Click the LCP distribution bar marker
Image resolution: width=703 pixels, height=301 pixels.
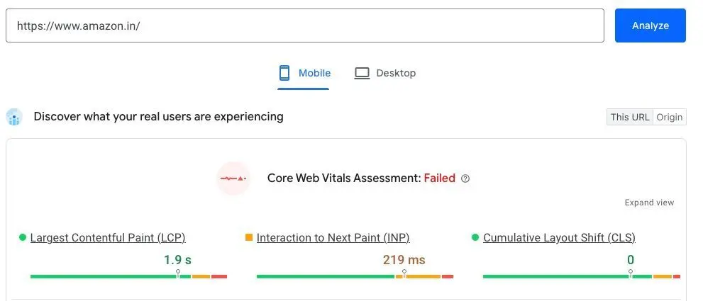178,273
